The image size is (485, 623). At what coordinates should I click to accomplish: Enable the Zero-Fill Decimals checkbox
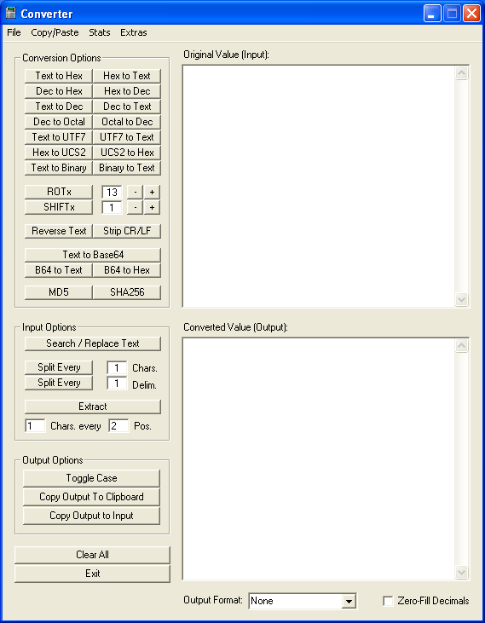click(388, 601)
